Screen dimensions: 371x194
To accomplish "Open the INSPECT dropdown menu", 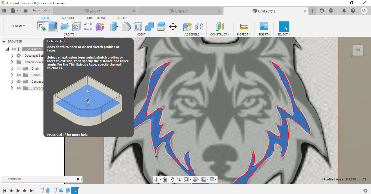I will pyautogui.click(x=244, y=34).
